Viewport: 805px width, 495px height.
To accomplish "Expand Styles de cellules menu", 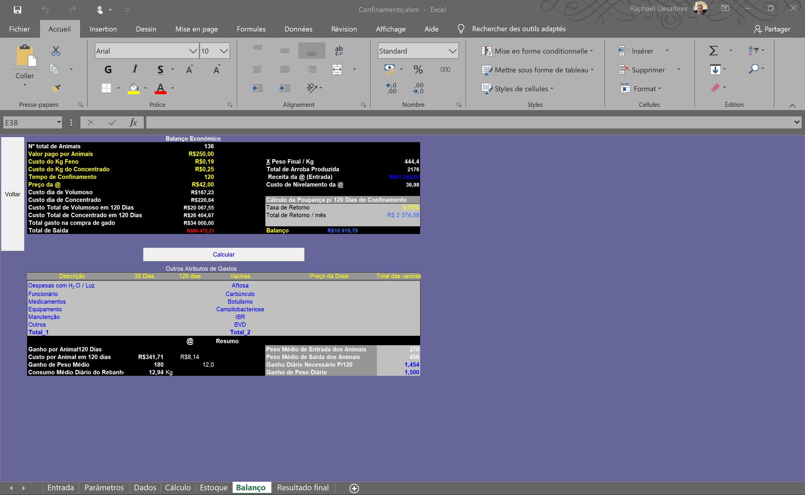I will pos(517,89).
